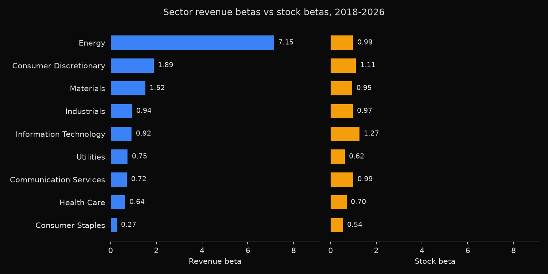The height and width of the screenshot is (274, 548).
Task: Select the 0.62 stock beta value
Action: pyautogui.click(x=357, y=156)
